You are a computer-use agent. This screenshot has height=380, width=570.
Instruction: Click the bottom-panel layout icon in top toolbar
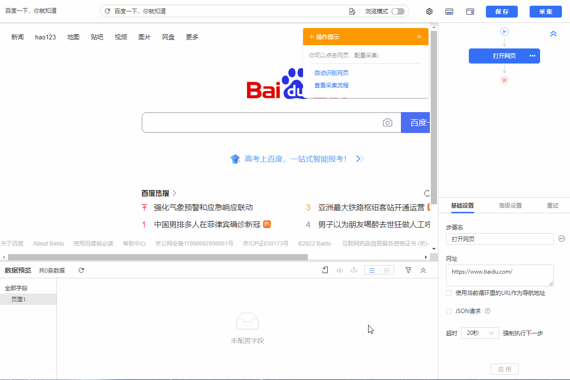pyautogui.click(x=449, y=11)
